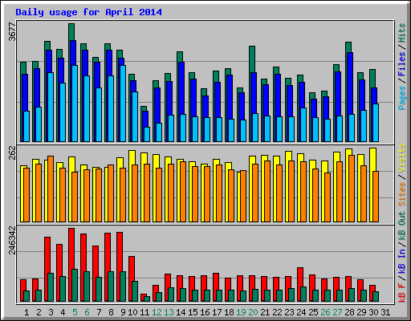The height and width of the screenshot is (321, 411).
Task: Click day label 16 on the x-axis
Action: (205, 312)
